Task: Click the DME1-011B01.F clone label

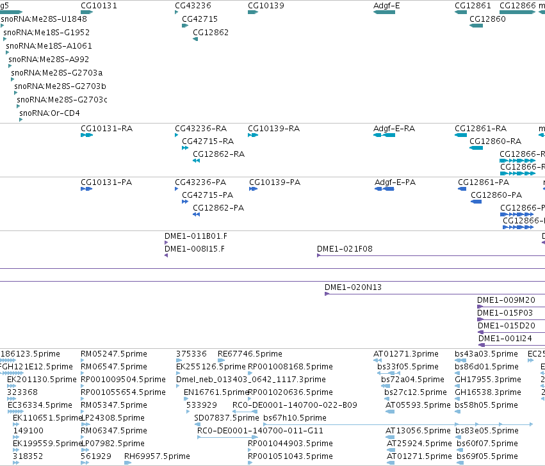Action: 196,236
